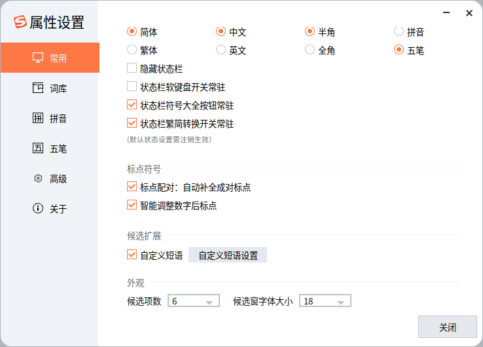
Task: Click the 拼音 sidebar icon
Action: point(38,118)
